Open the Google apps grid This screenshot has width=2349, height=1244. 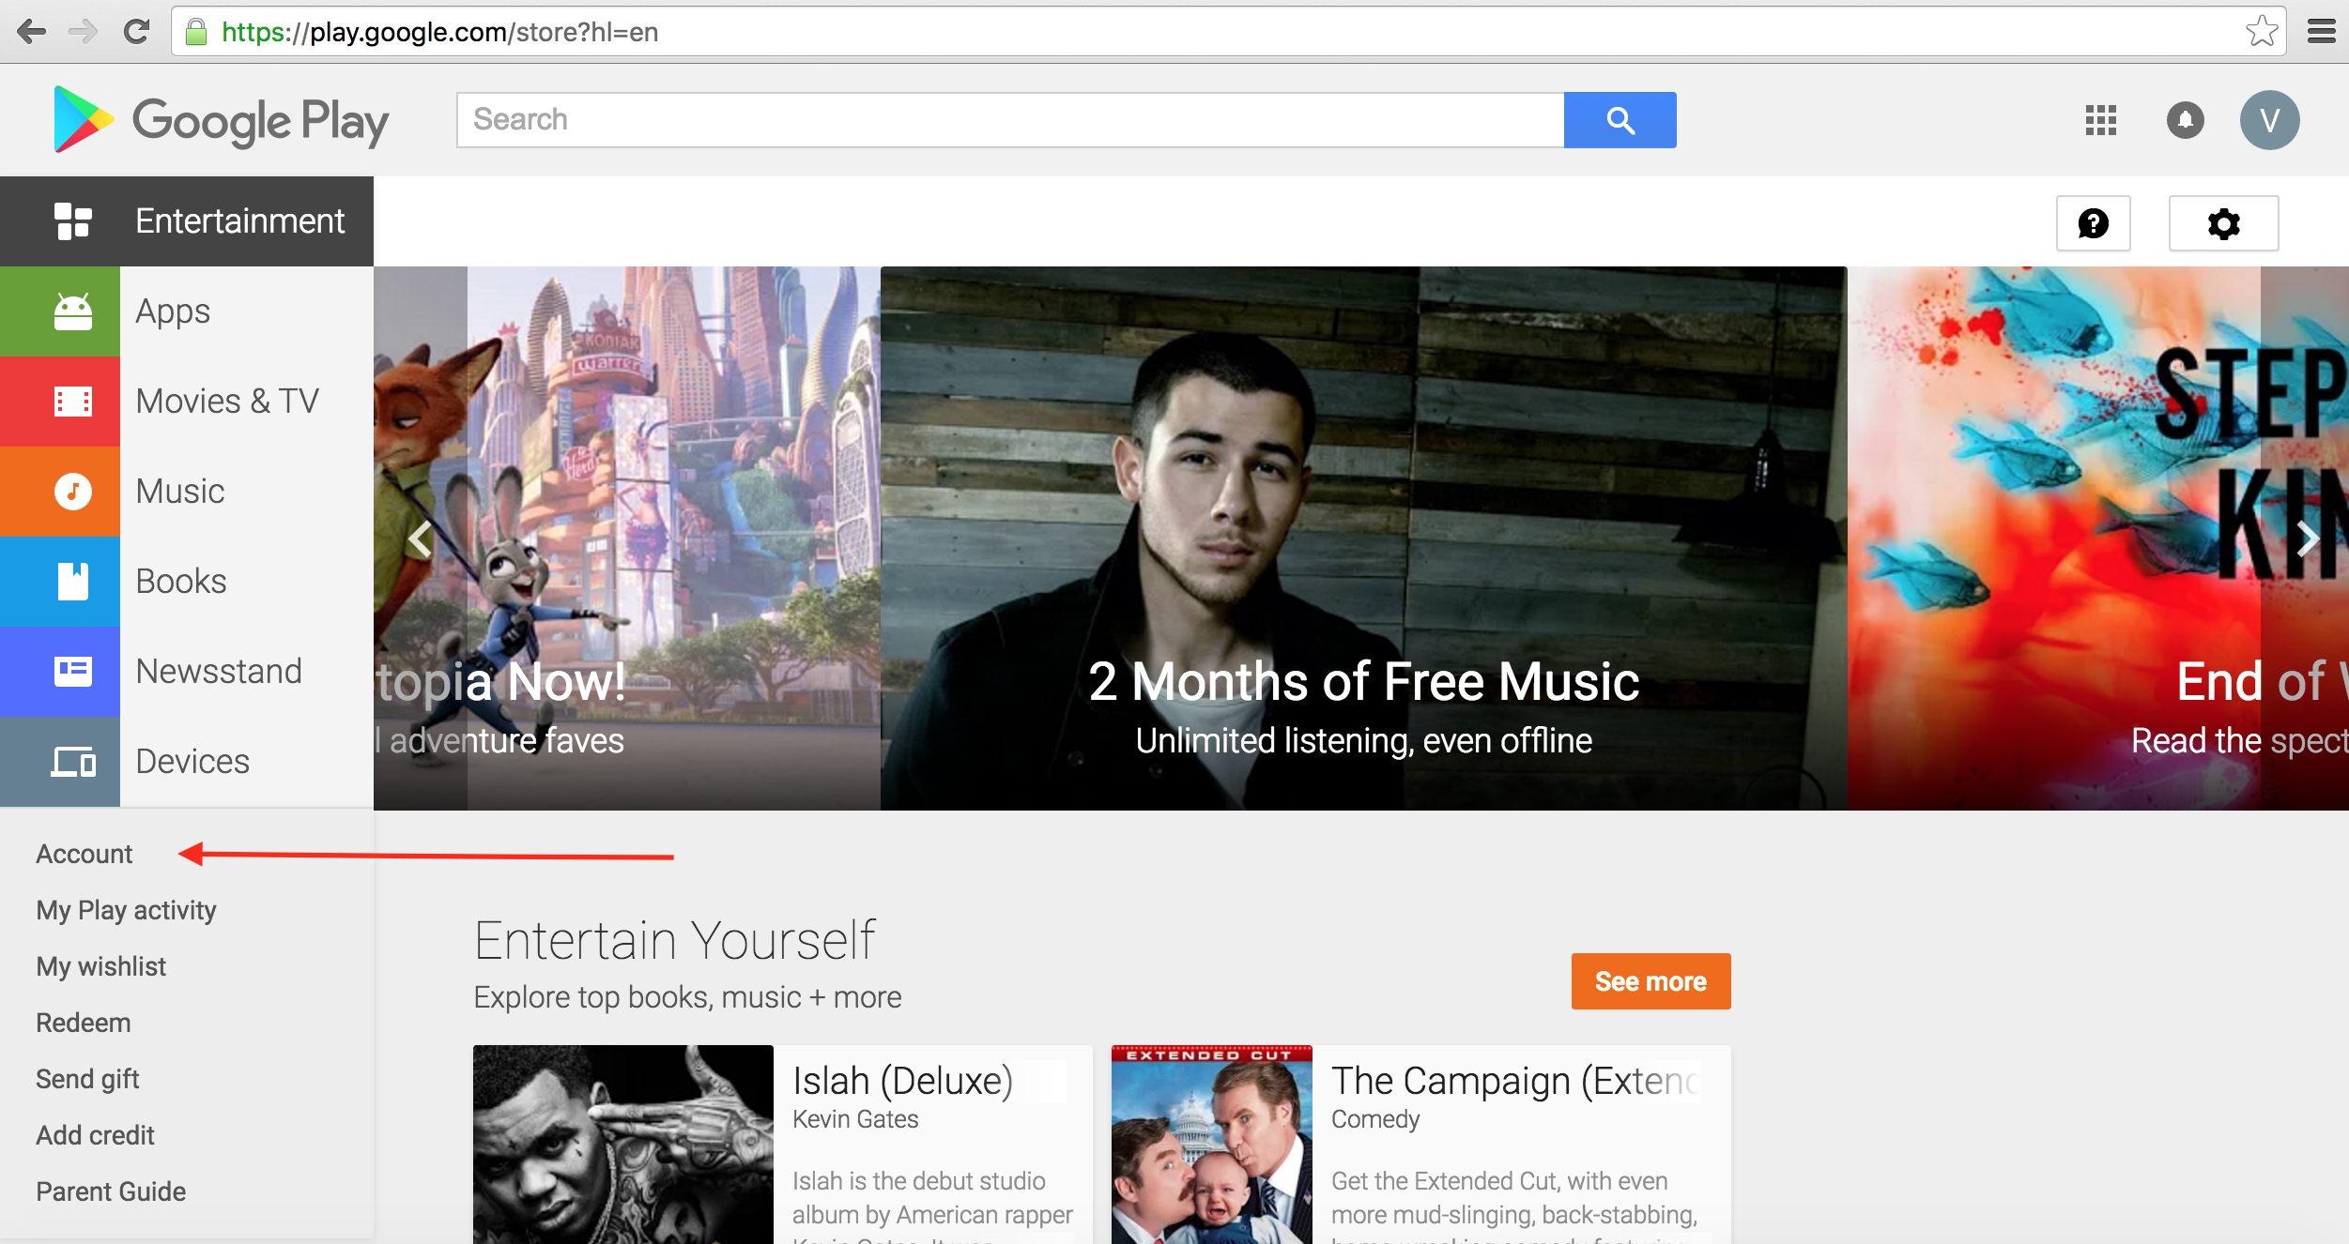point(2100,120)
